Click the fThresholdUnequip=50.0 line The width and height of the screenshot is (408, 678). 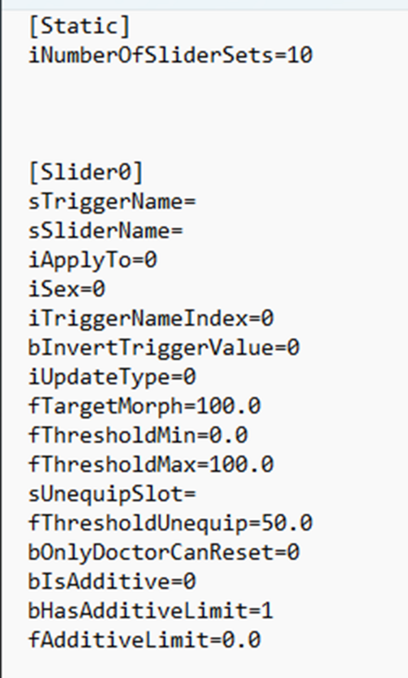(x=171, y=523)
